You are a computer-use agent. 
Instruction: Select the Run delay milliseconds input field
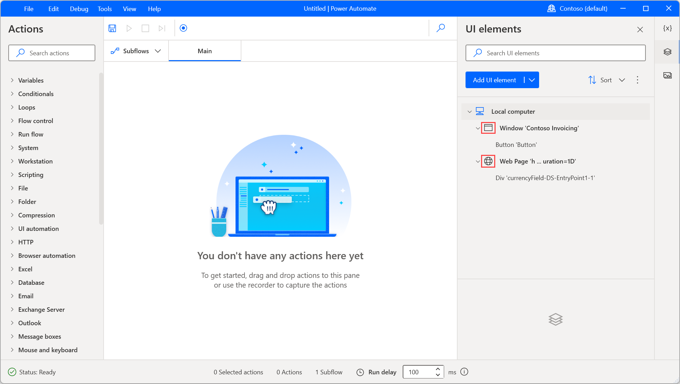(418, 372)
